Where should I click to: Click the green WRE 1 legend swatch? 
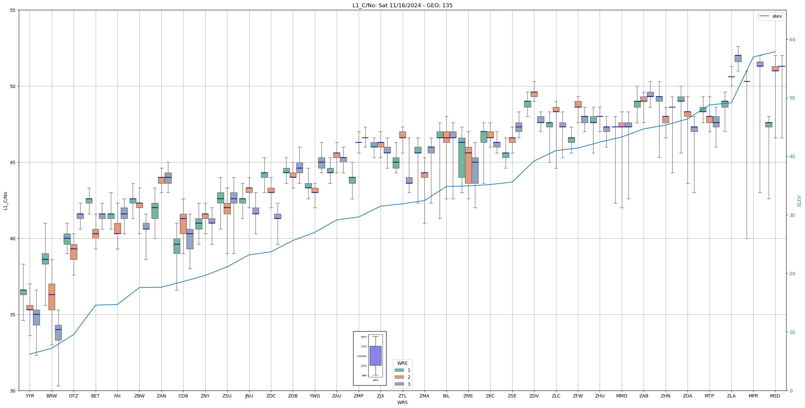[x=399, y=370]
